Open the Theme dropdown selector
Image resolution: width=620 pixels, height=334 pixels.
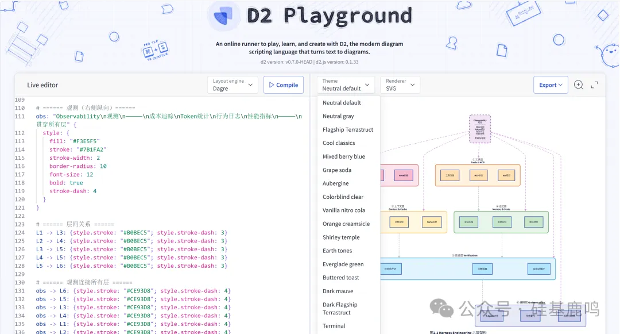tap(346, 85)
